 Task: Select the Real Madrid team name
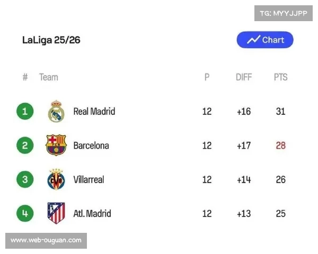pyautogui.click(x=94, y=111)
